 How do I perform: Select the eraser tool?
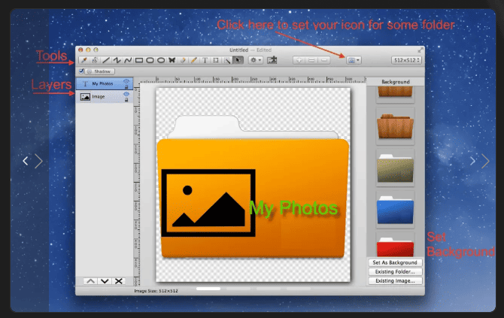coord(183,60)
